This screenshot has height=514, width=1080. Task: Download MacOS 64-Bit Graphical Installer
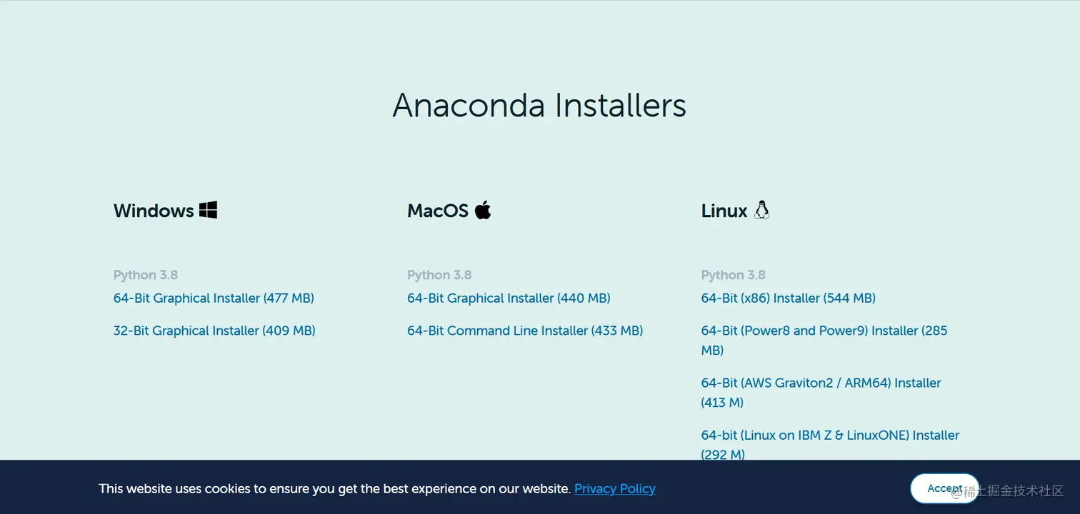tap(509, 298)
